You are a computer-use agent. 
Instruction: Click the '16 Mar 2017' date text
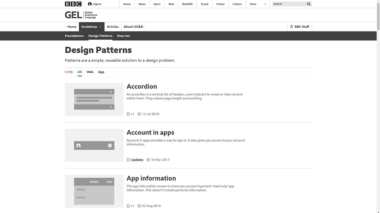160,160
